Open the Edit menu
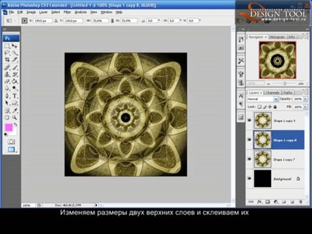The width and height of the screenshot is (312, 234). coord(20,12)
